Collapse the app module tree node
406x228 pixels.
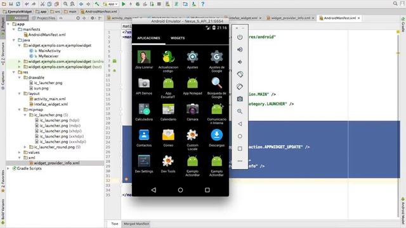click(8, 24)
